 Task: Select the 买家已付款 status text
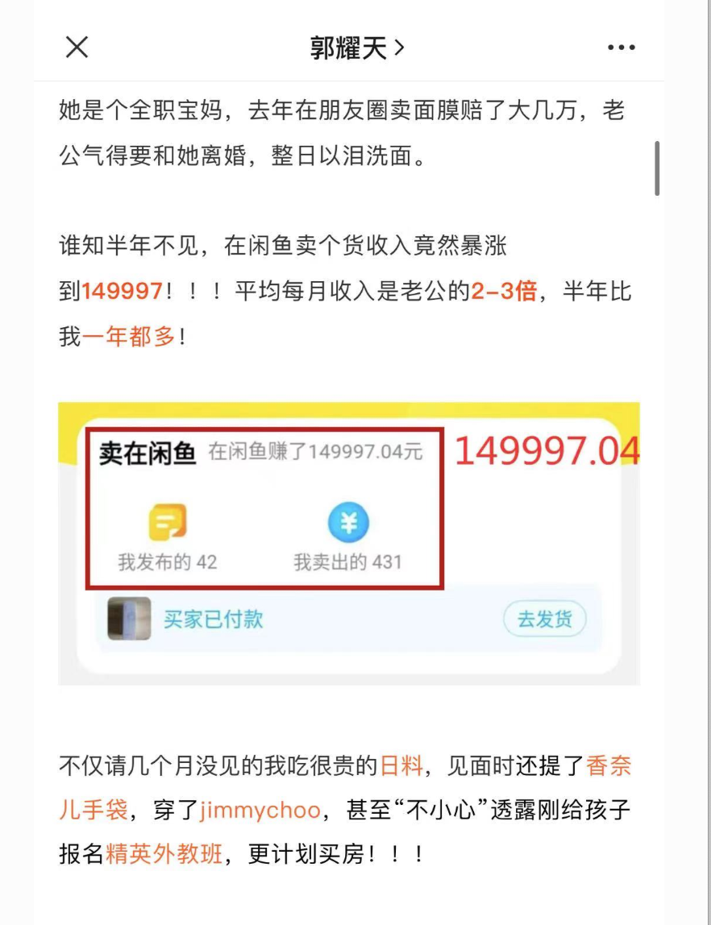click(x=213, y=620)
